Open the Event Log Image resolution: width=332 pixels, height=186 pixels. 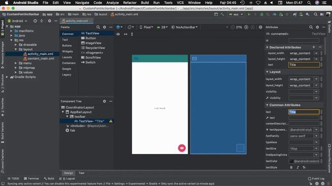click(x=316, y=179)
